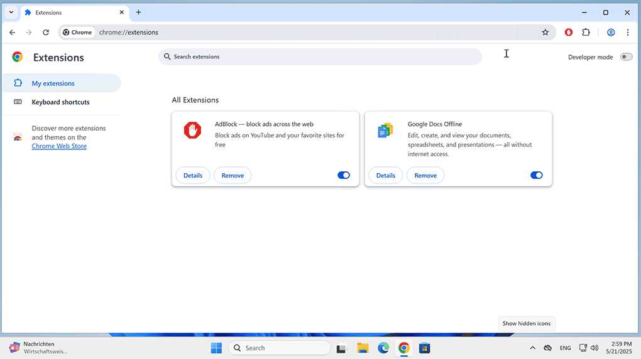This screenshot has height=359, width=641.
Task: Open network settings tray icon
Action: point(583,348)
